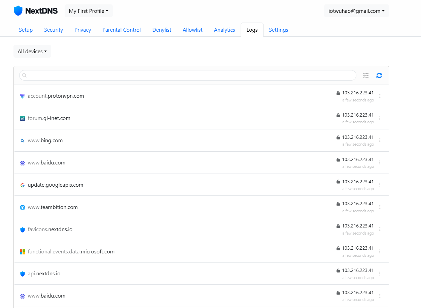Click the favicons.nextdns.io domain entry
The height and width of the screenshot is (308, 421).
pos(50,229)
